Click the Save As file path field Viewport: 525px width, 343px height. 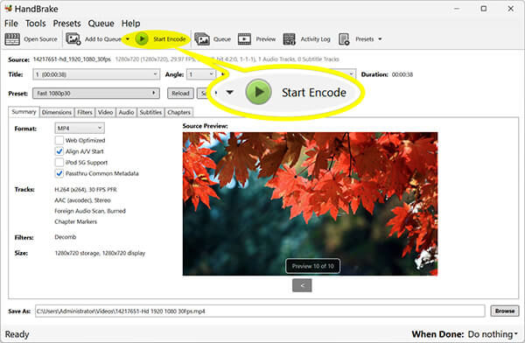[x=260, y=311]
